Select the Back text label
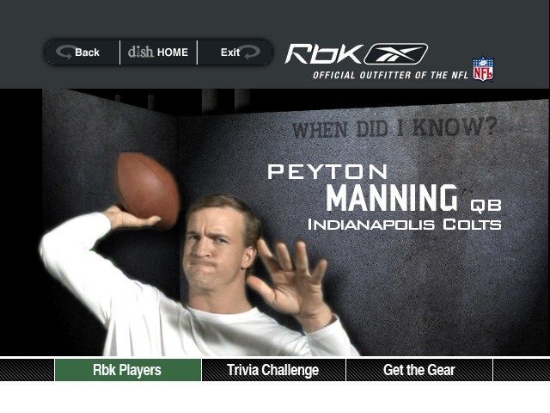This screenshot has height=413, width=550. pyautogui.click(x=87, y=52)
